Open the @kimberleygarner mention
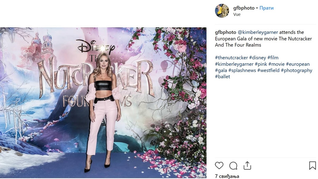 [258, 32]
